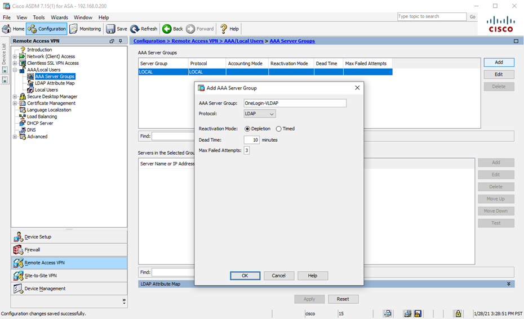Open Help from the toolbar
Screen dimensions: 524x319
(x=229, y=29)
